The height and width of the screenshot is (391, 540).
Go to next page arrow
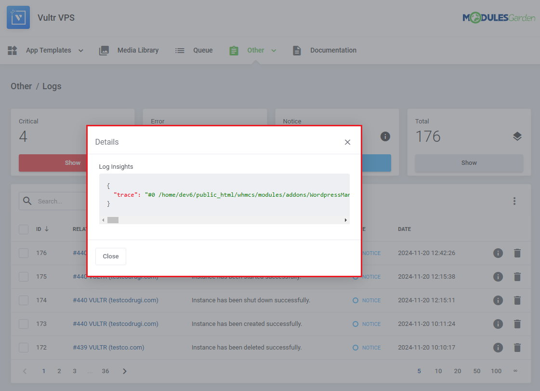(x=125, y=371)
